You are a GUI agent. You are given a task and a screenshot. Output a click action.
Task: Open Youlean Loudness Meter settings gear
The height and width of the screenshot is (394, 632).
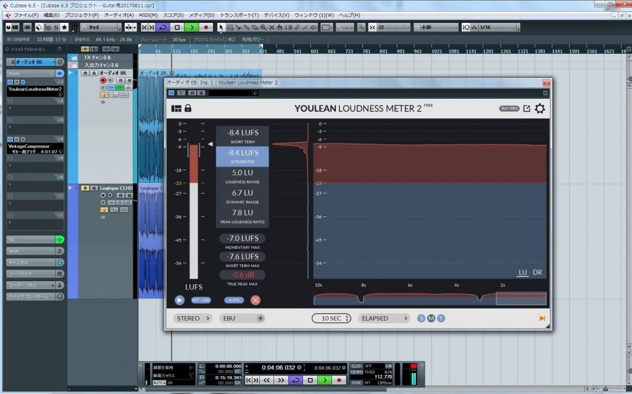point(539,109)
